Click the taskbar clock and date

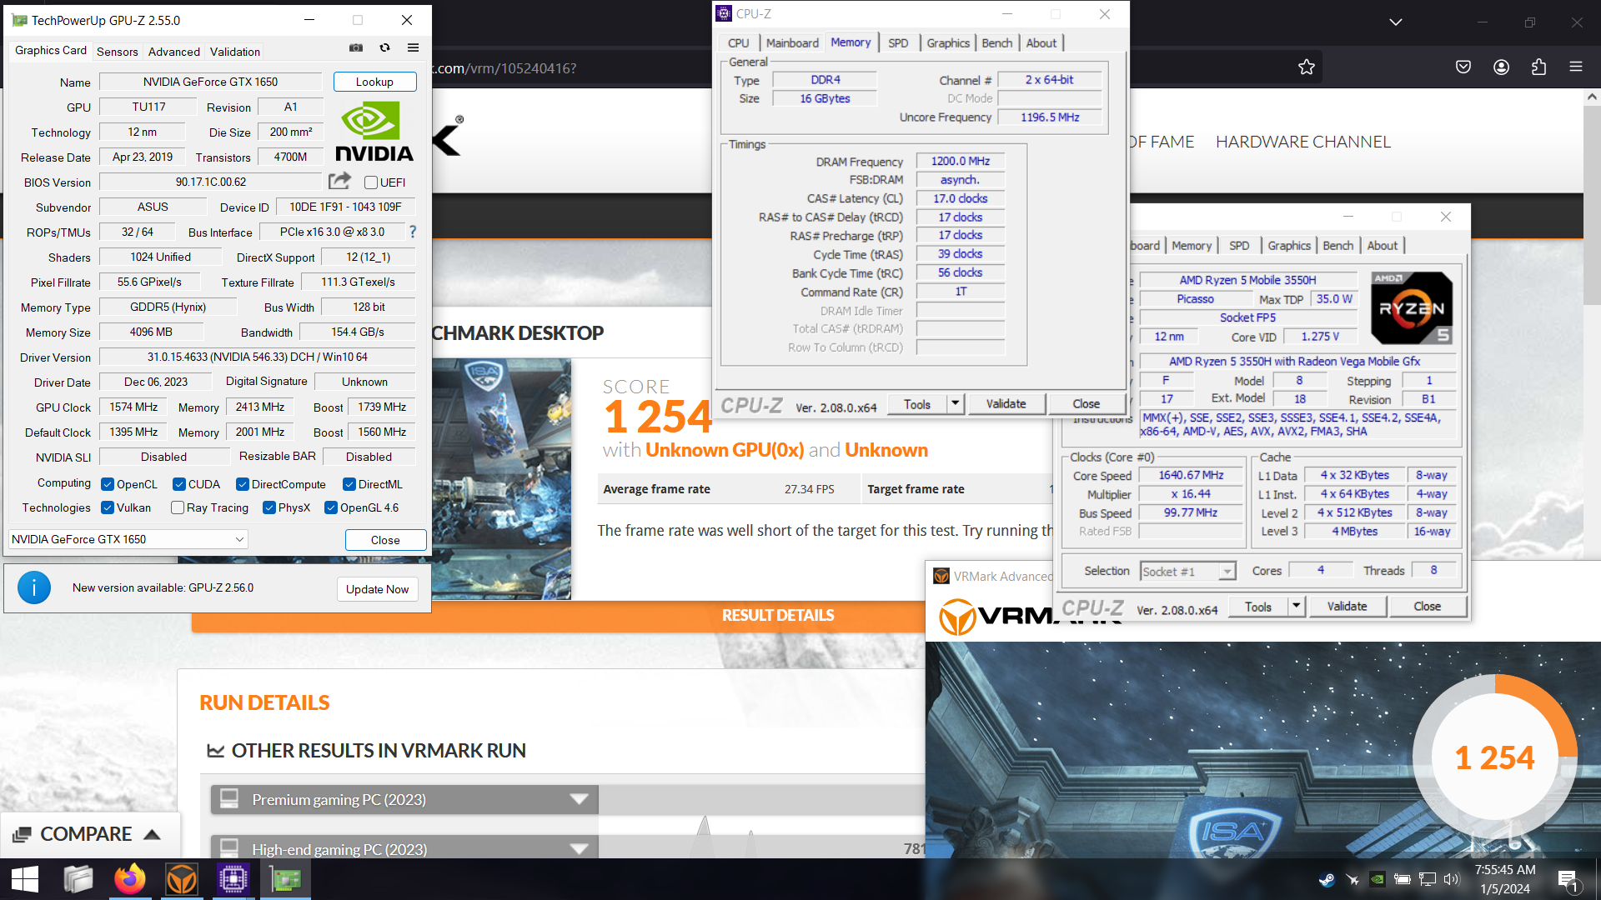coord(1505,879)
